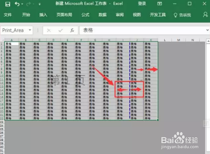Switch to the 审阅 ribbon tab

tap(120, 15)
